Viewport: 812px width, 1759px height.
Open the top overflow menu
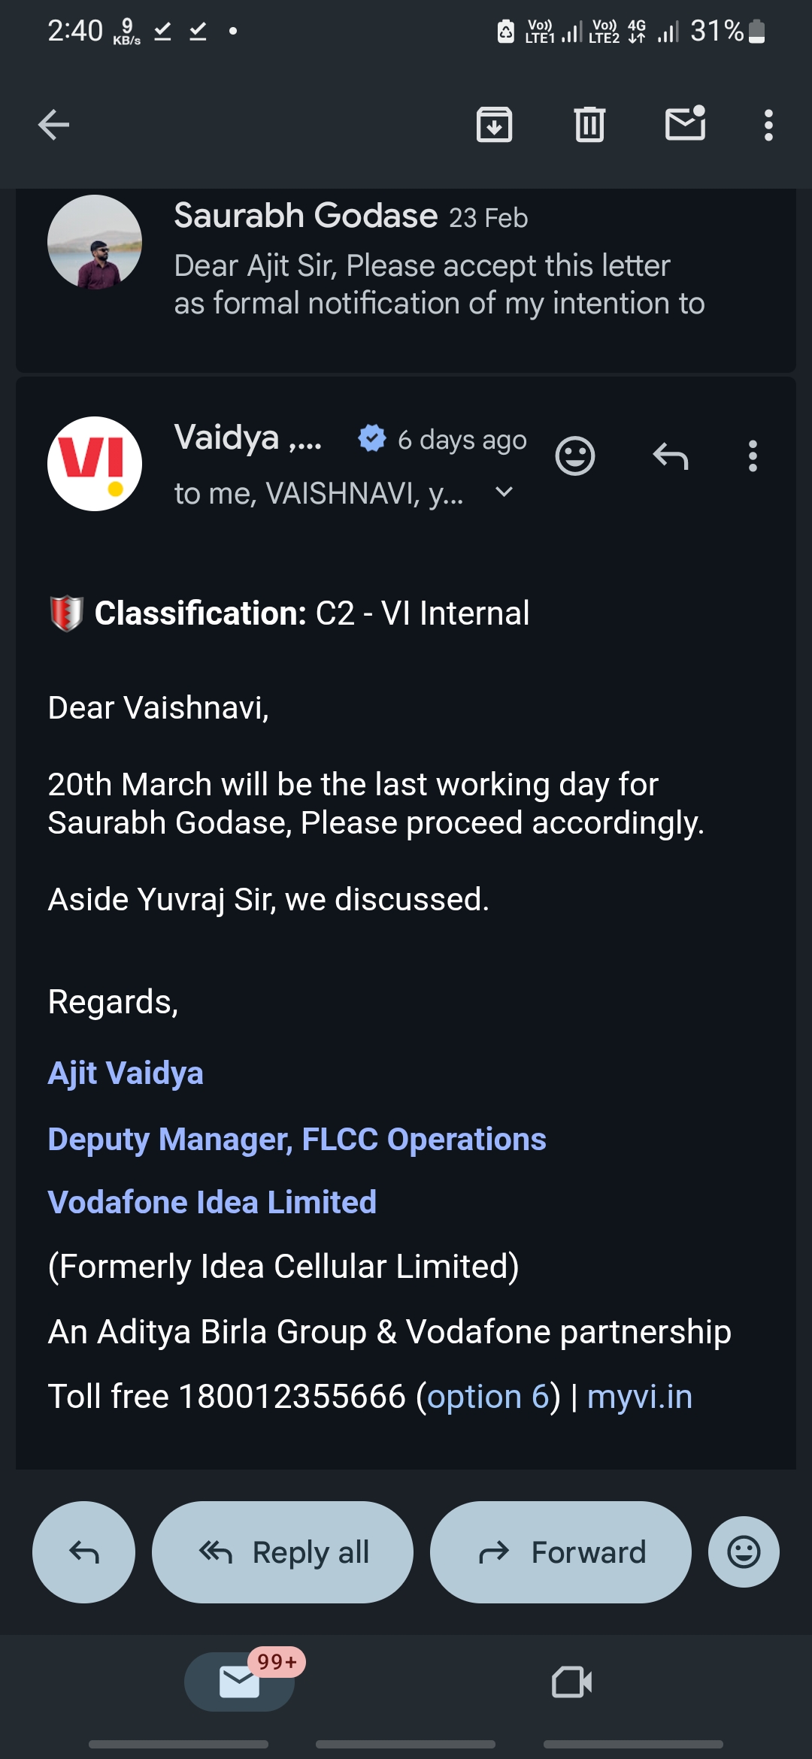pyautogui.click(x=768, y=125)
